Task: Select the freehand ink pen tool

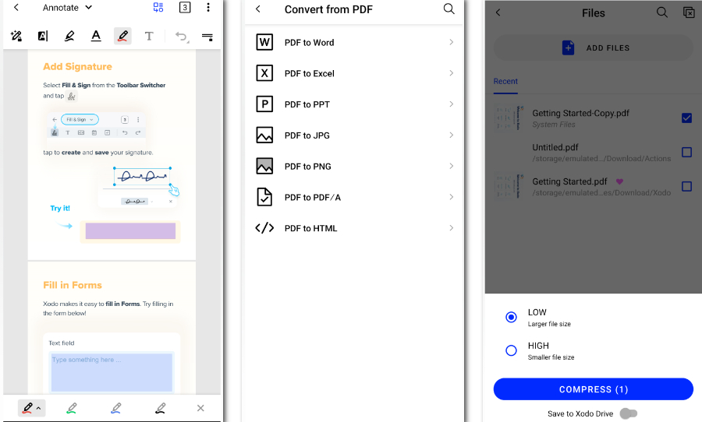Action: click(x=122, y=36)
